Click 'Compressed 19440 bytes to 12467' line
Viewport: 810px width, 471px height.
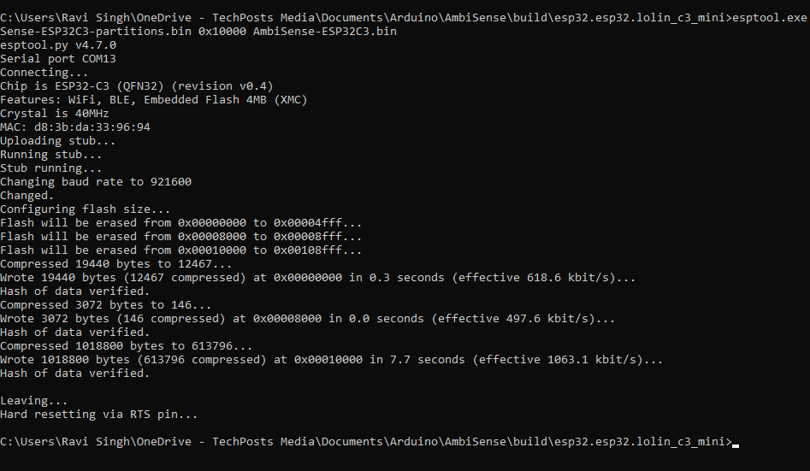click(115, 264)
